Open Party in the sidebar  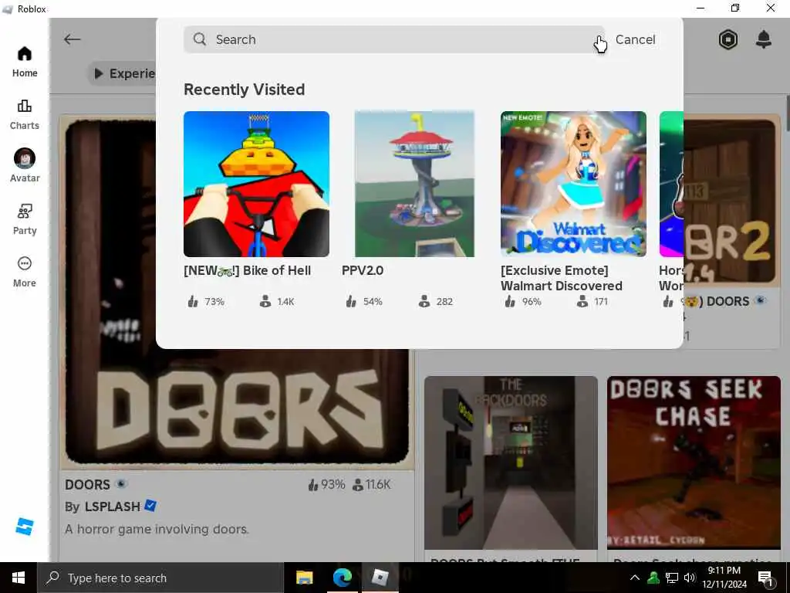25,219
